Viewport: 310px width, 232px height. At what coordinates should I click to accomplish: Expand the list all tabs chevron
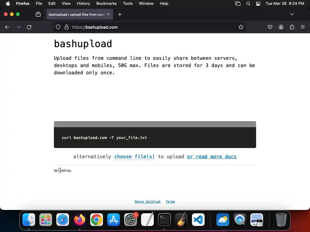pyautogui.click(x=292, y=14)
